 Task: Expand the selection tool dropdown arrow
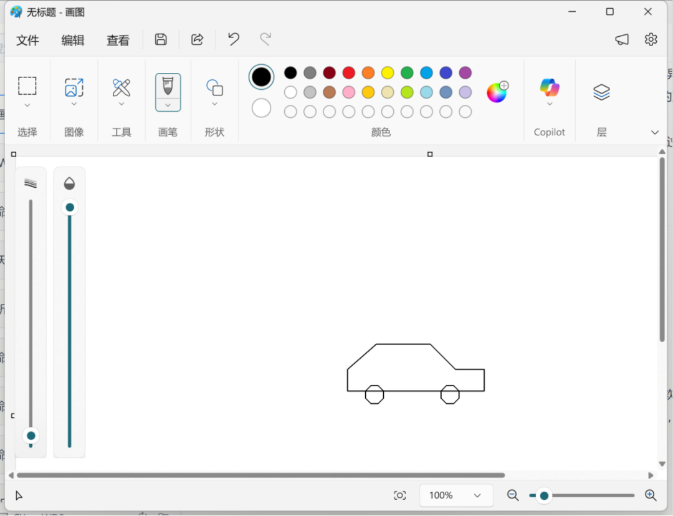pos(27,105)
